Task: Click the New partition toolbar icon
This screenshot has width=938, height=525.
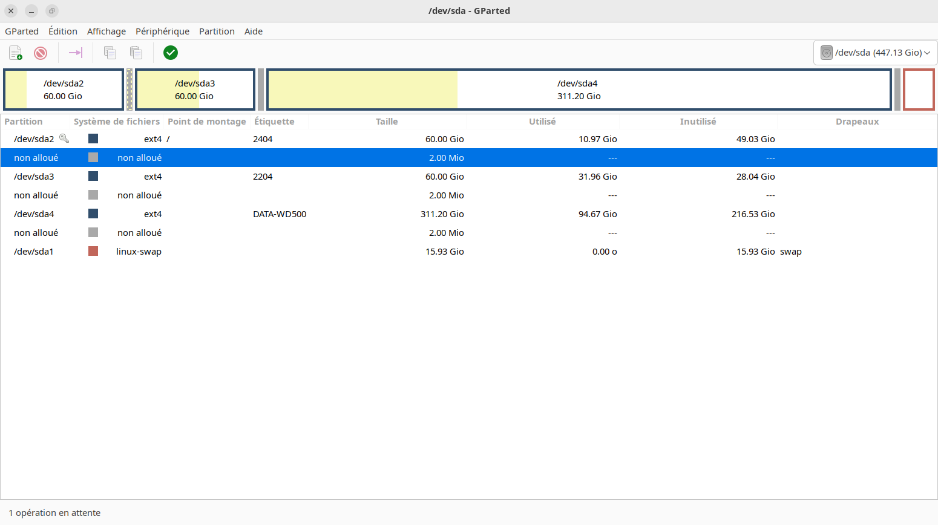Action: [x=16, y=53]
